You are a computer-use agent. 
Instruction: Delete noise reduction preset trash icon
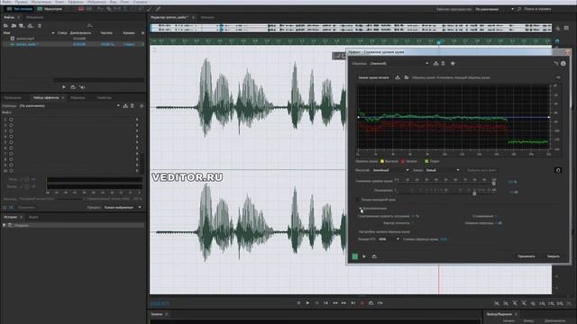point(443,63)
